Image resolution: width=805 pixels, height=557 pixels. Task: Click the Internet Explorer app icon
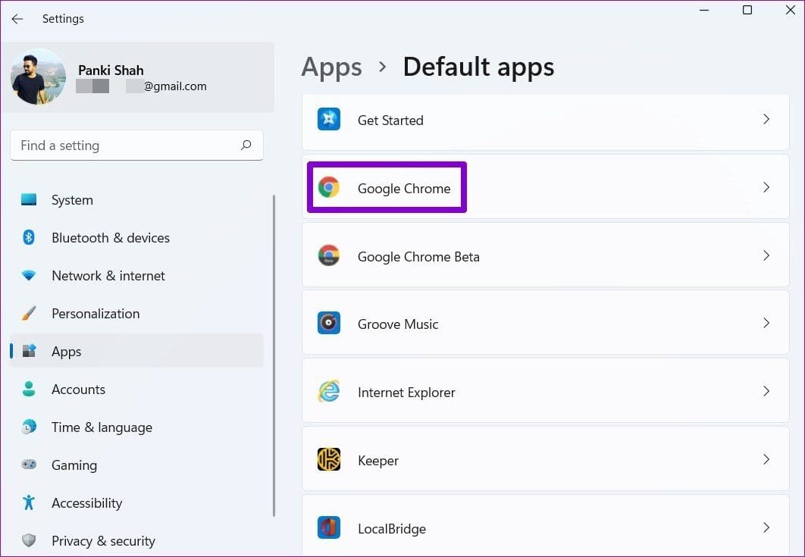[328, 391]
